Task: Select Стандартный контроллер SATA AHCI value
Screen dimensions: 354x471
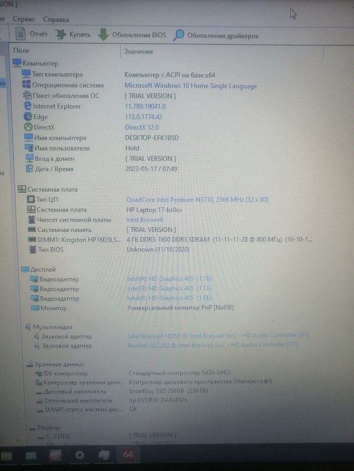Action: point(180,373)
